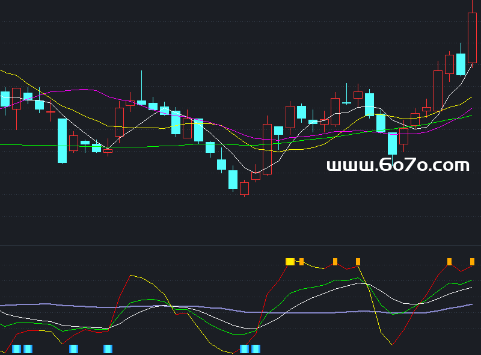Screen dimensions: 481x355
Task: Click the rightmost orange signal marker
Action: 472,262
